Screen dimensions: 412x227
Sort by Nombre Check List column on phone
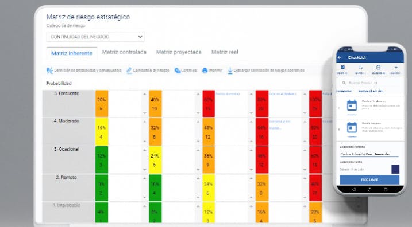(371, 91)
